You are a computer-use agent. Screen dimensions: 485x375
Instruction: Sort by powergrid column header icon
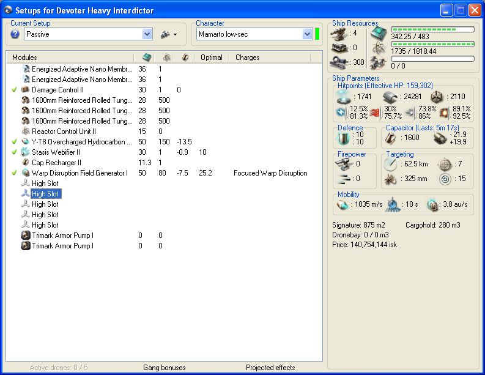click(167, 58)
